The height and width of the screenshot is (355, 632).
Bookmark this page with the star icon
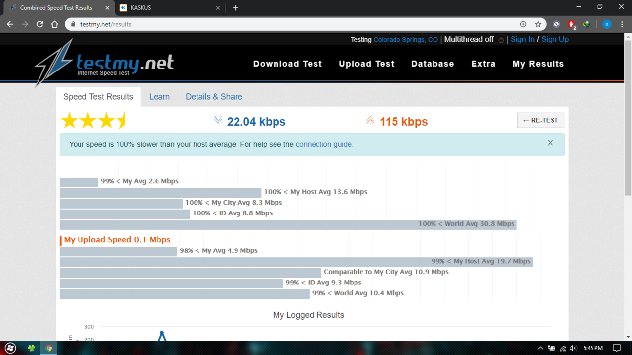click(538, 24)
